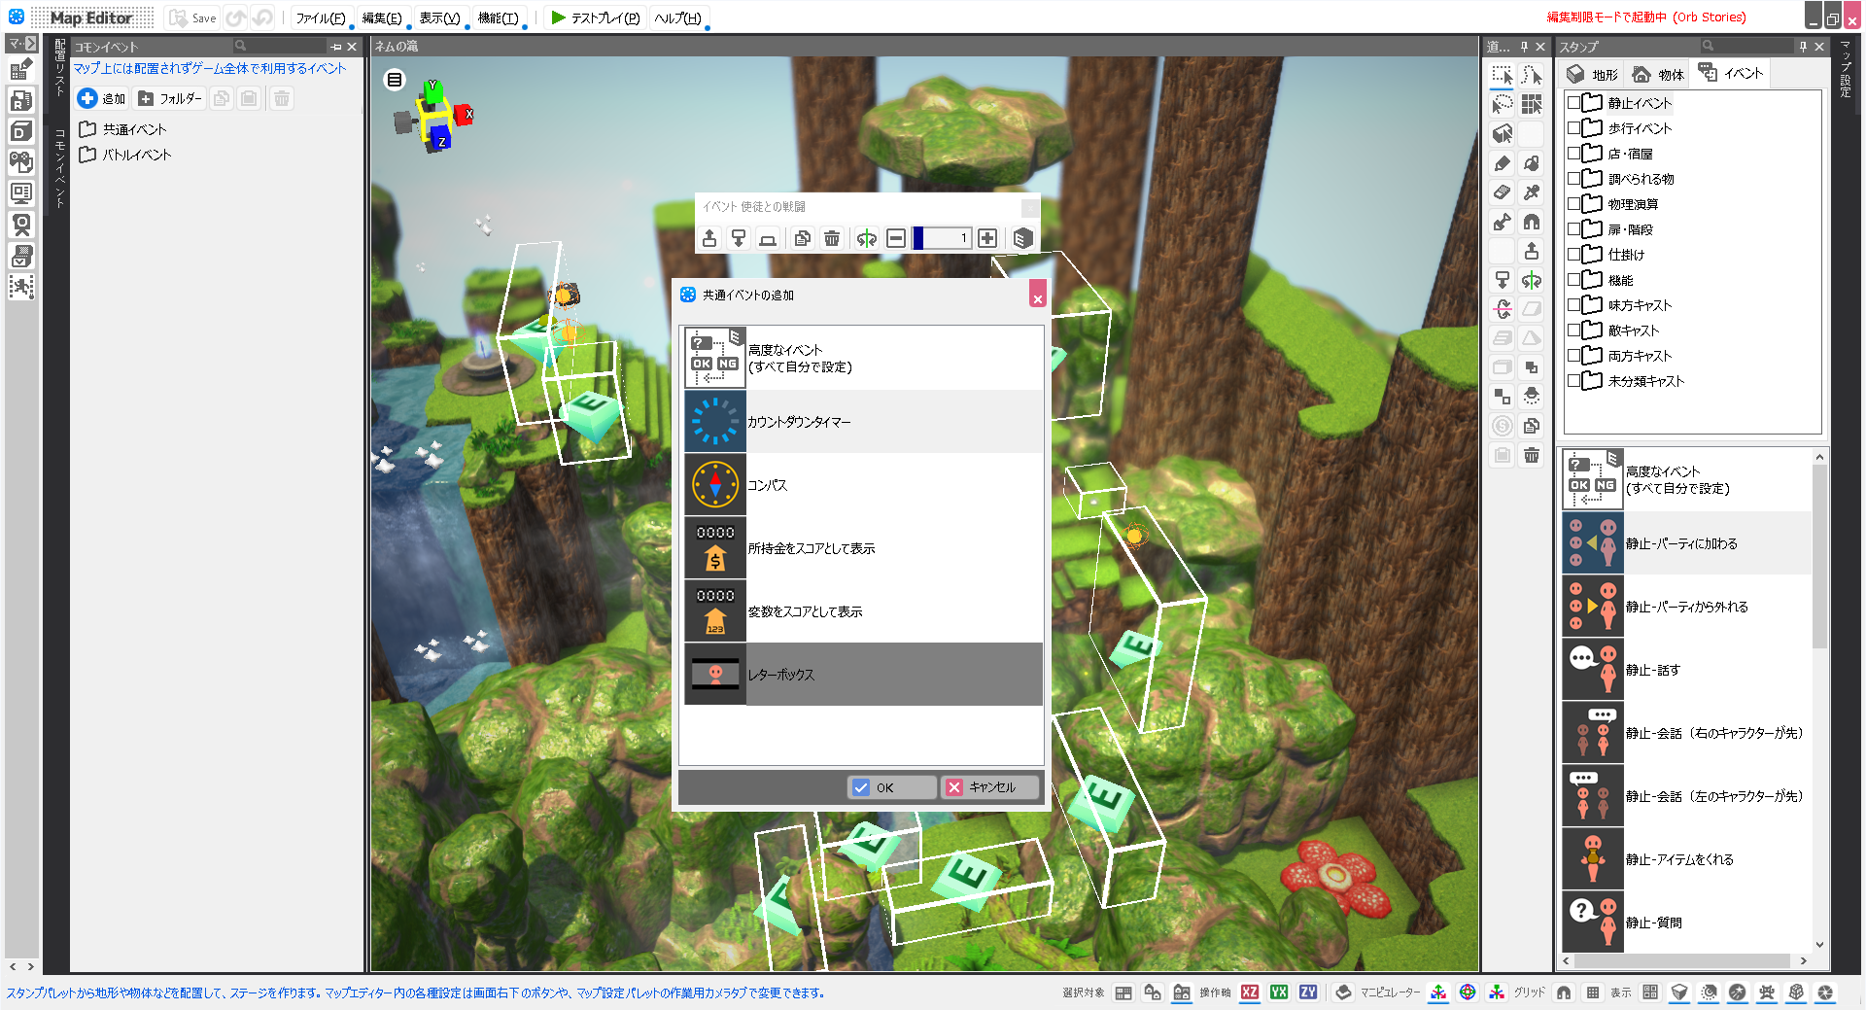This screenshot has height=1010, width=1866.
Task: Switch to the 物体 stamp tab
Action: (1659, 74)
